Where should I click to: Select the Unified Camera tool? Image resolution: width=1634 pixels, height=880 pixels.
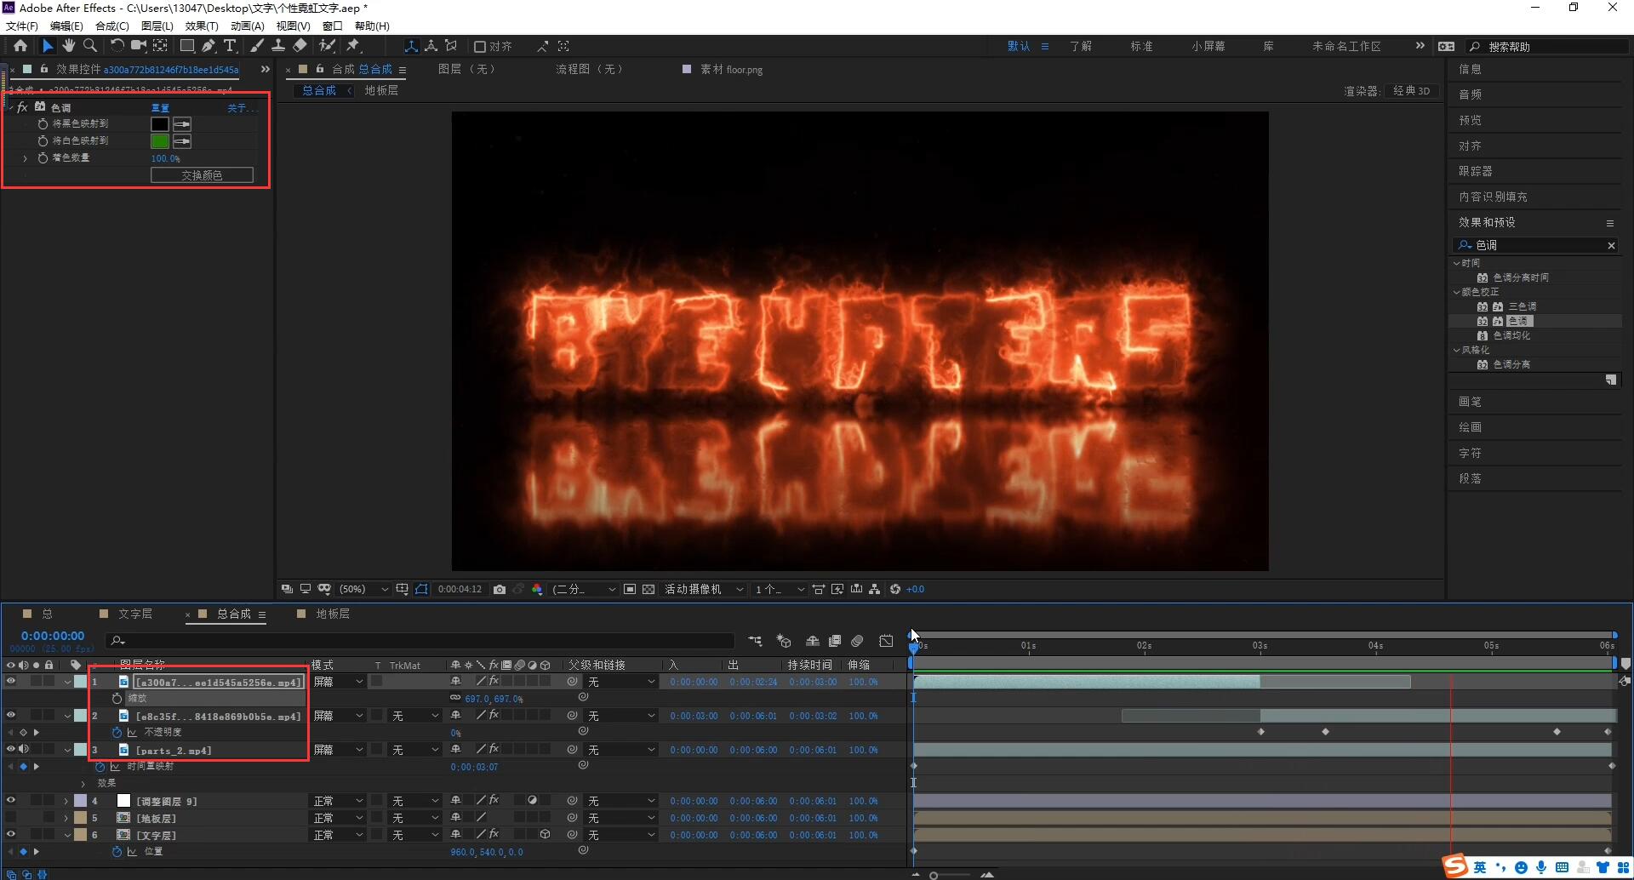click(x=139, y=46)
